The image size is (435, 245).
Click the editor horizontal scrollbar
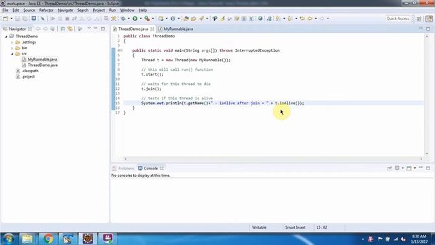[x=273, y=159]
